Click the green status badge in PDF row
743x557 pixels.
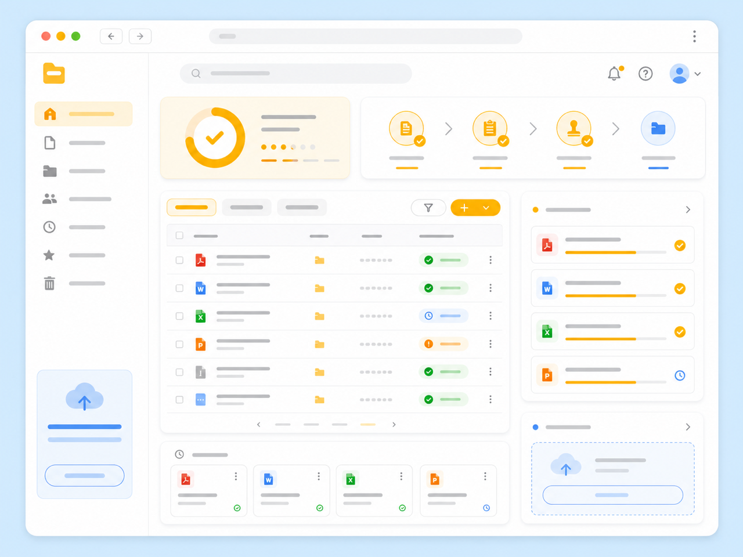click(443, 260)
